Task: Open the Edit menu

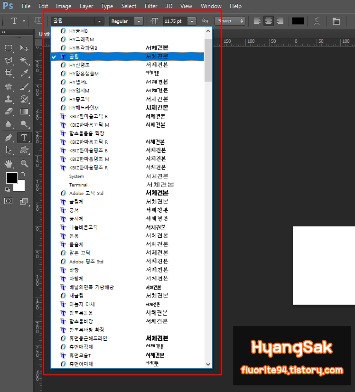Action: click(43, 6)
